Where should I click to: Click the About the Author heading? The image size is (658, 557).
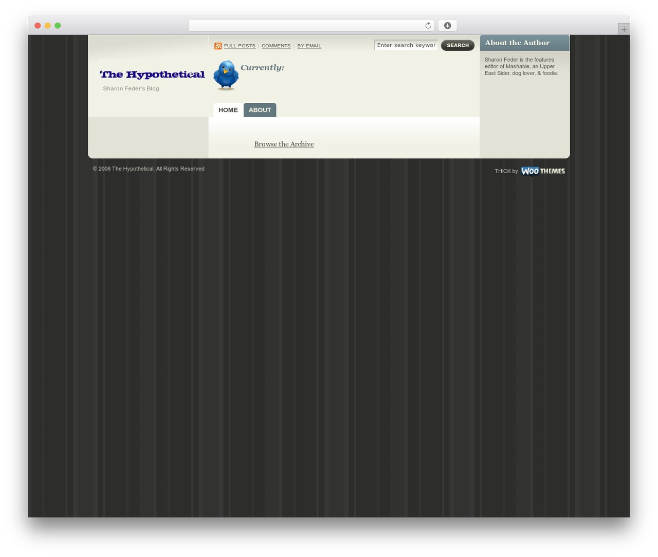click(x=517, y=43)
